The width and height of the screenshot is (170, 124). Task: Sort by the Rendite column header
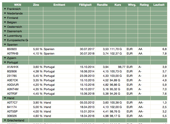(102, 5)
